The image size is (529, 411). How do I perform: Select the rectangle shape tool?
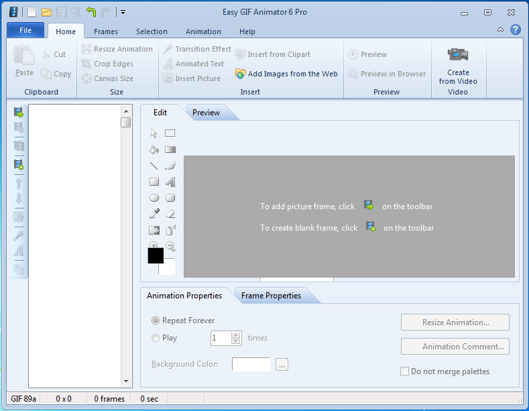154,182
